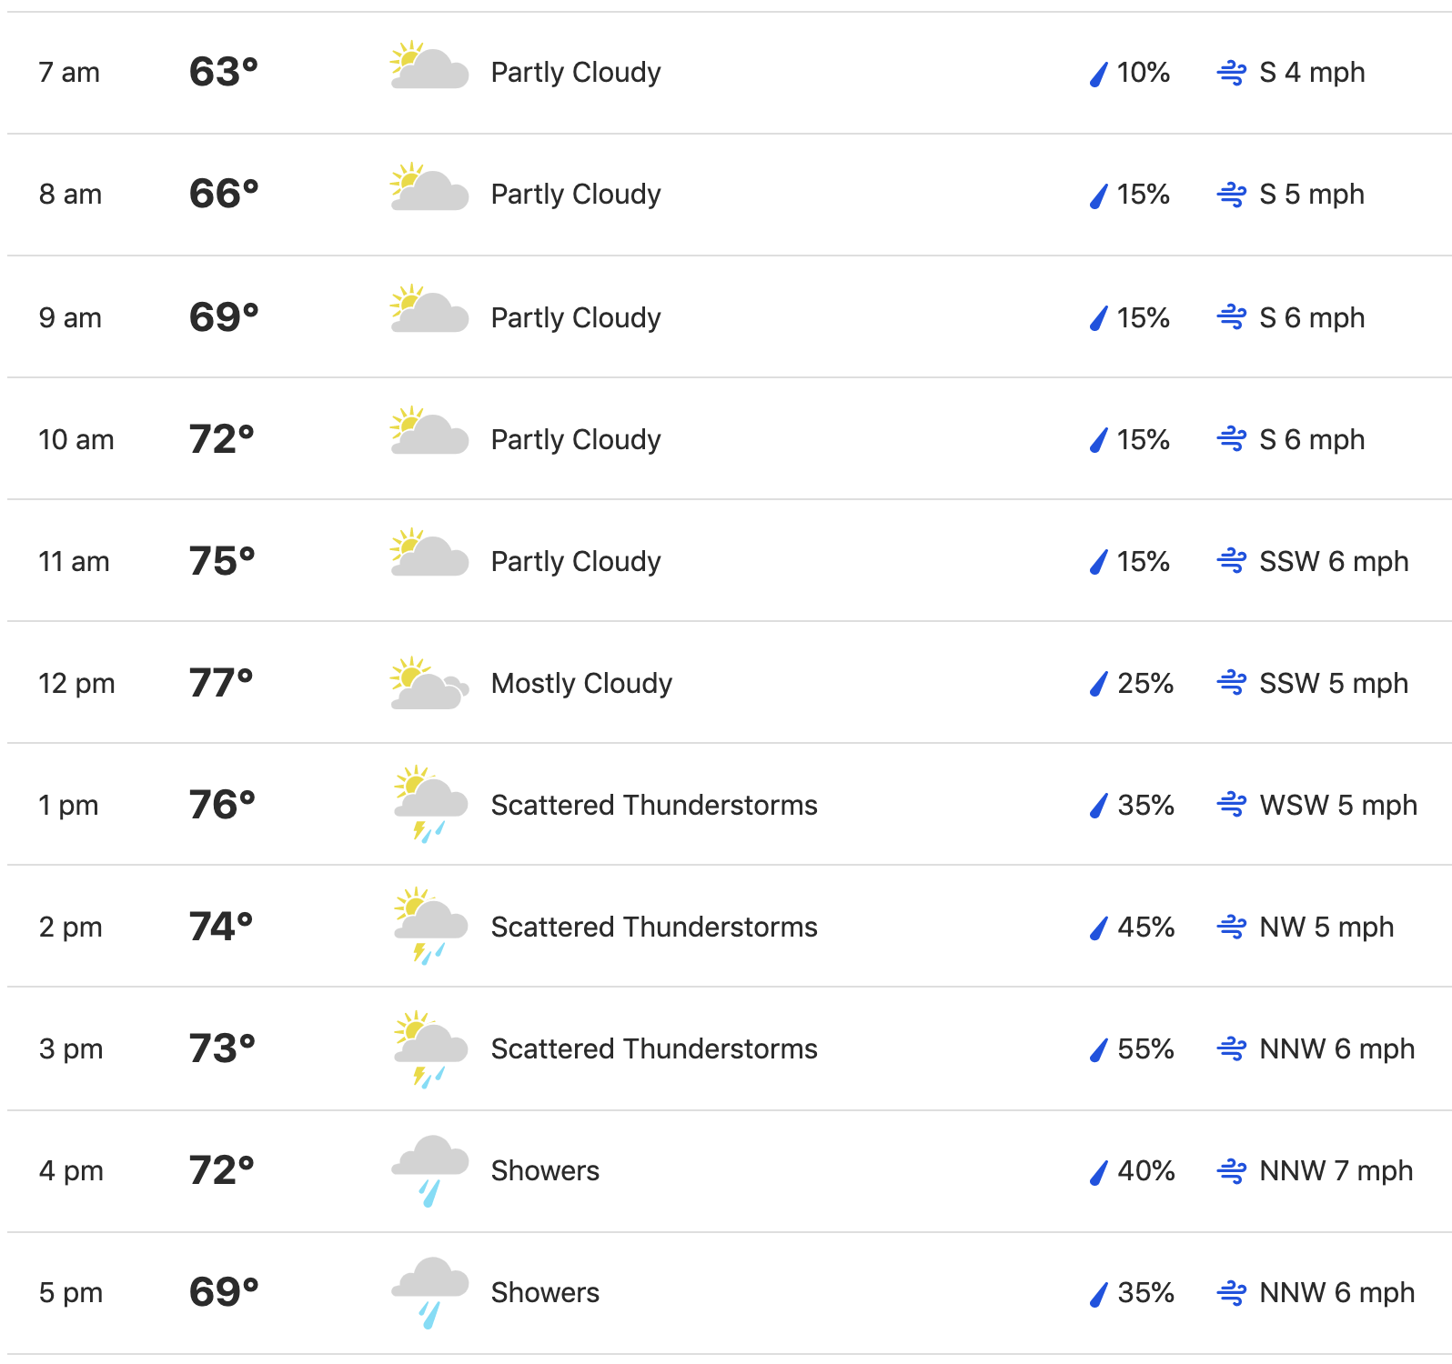Click the wind icon beside NNW 7 mph

pyautogui.click(x=1232, y=1170)
